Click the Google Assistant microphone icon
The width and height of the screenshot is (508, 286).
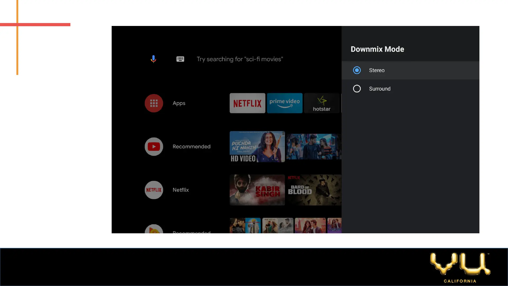tap(153, 59)
